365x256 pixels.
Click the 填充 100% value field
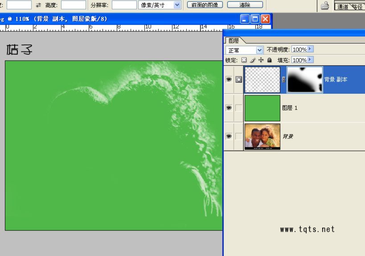click(299, 60)
